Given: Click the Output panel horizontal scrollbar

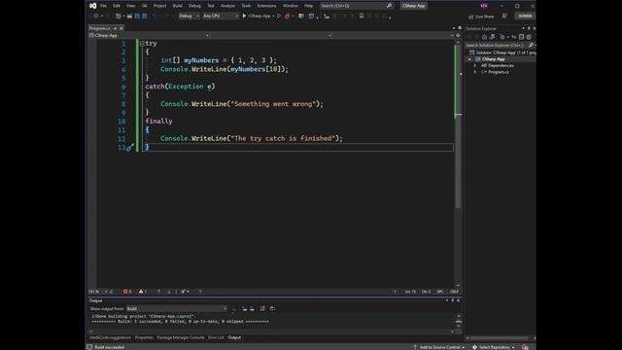Looking at the screenshot, I should click(x=272, y=332).
